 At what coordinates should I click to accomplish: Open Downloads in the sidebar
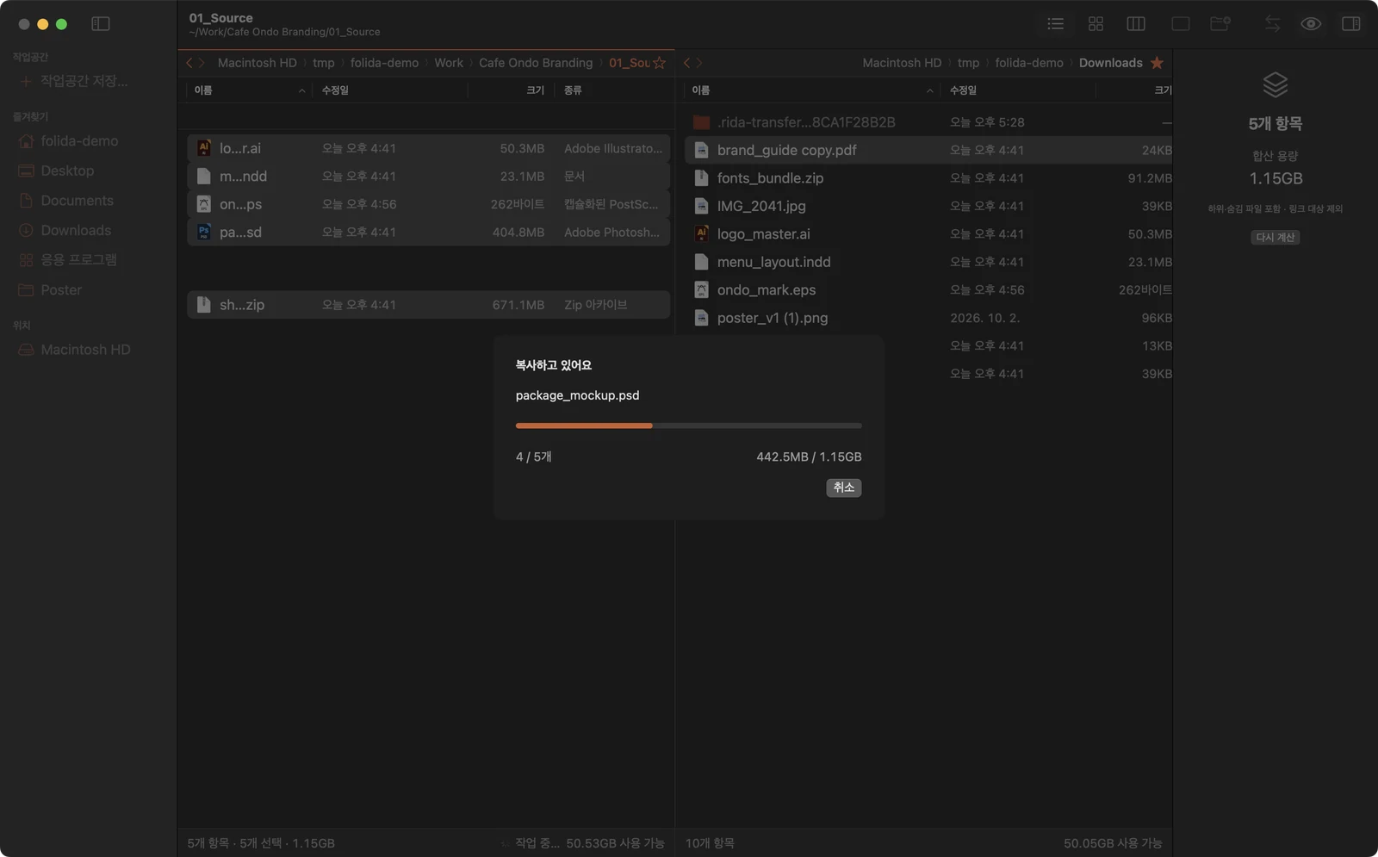point(76,231)
